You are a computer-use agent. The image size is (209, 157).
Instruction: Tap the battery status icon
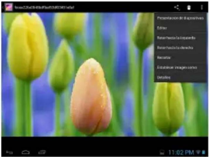203,152
